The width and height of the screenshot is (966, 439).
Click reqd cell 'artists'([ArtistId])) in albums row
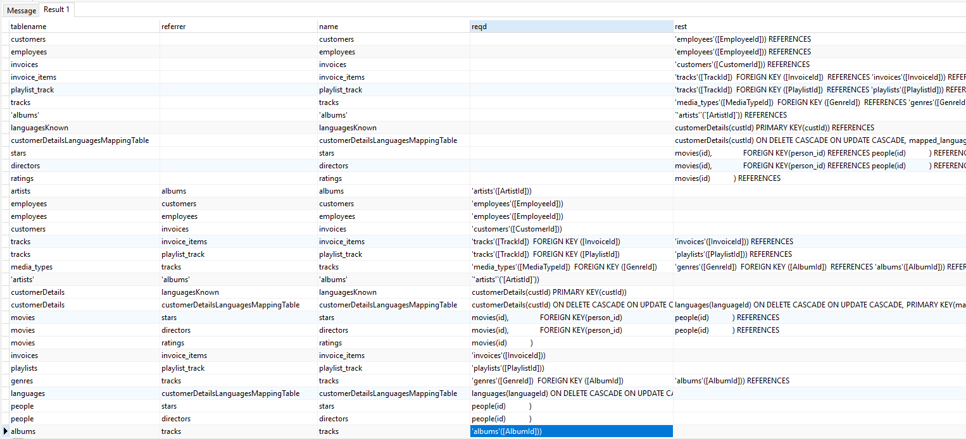571,191
